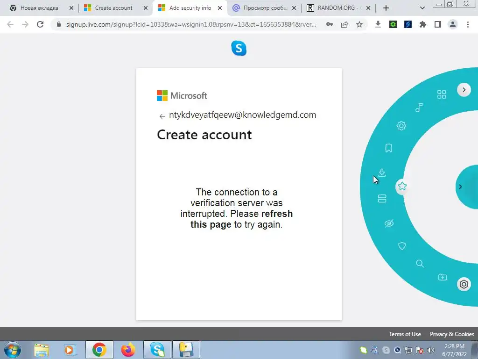Select the Add security info tab
The width and height of the screenshot is (478, 359).
point(190,8)
